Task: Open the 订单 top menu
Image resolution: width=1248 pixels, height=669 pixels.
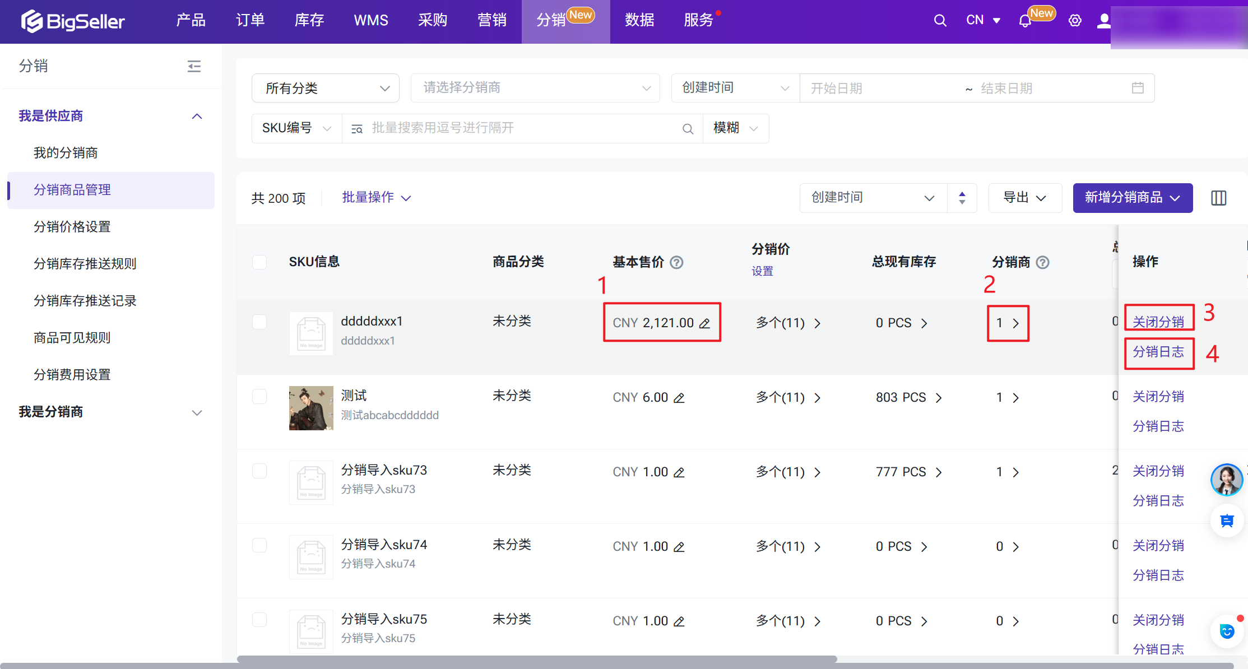Action: point(250,21)
